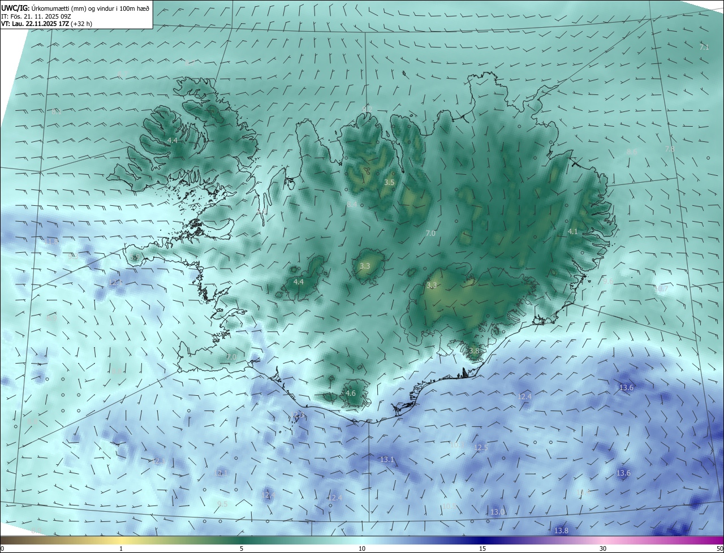Click the 30 tick on the color scale
Viewport: 724px width, 553px height.
603,548
